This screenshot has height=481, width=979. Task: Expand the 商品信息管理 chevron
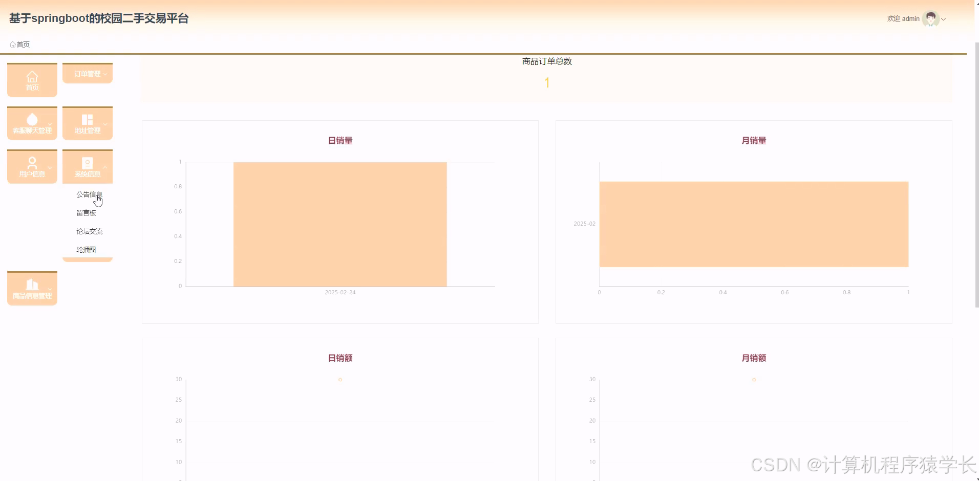click(50, 289)
